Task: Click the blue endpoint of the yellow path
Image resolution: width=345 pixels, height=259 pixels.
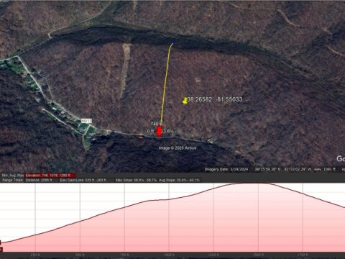Action: click(173, 42)
